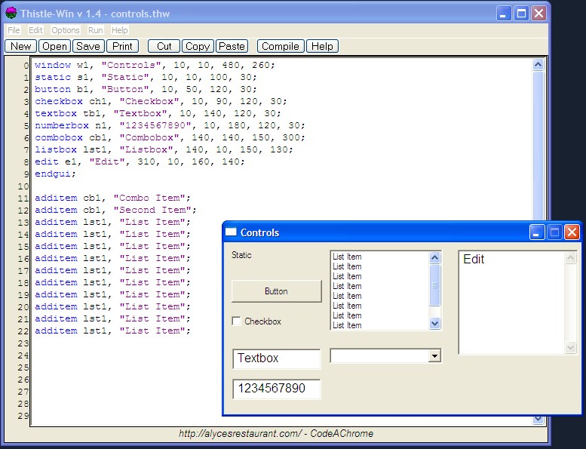Open the Edit menu
The image size is (586, 449).
click(x=36, y=30)
